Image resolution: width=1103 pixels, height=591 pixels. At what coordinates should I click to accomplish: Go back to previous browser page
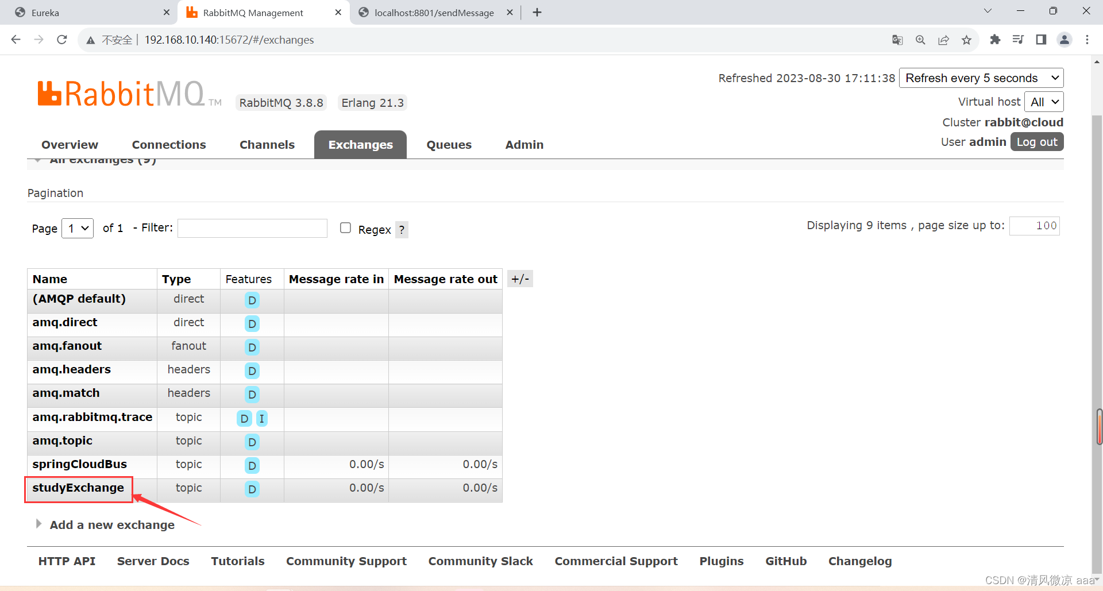pos(16,40)
